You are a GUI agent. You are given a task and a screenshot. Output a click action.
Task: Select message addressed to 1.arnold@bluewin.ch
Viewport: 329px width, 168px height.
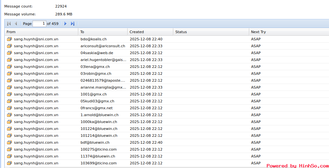(x=99, y=115)
